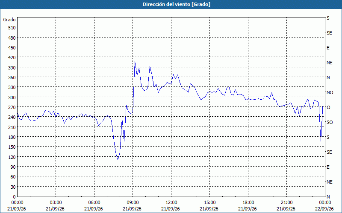The image size is (342, 213).
Task: Click the 09:00 time label on x-axis
Action: [x=133, y=203]
